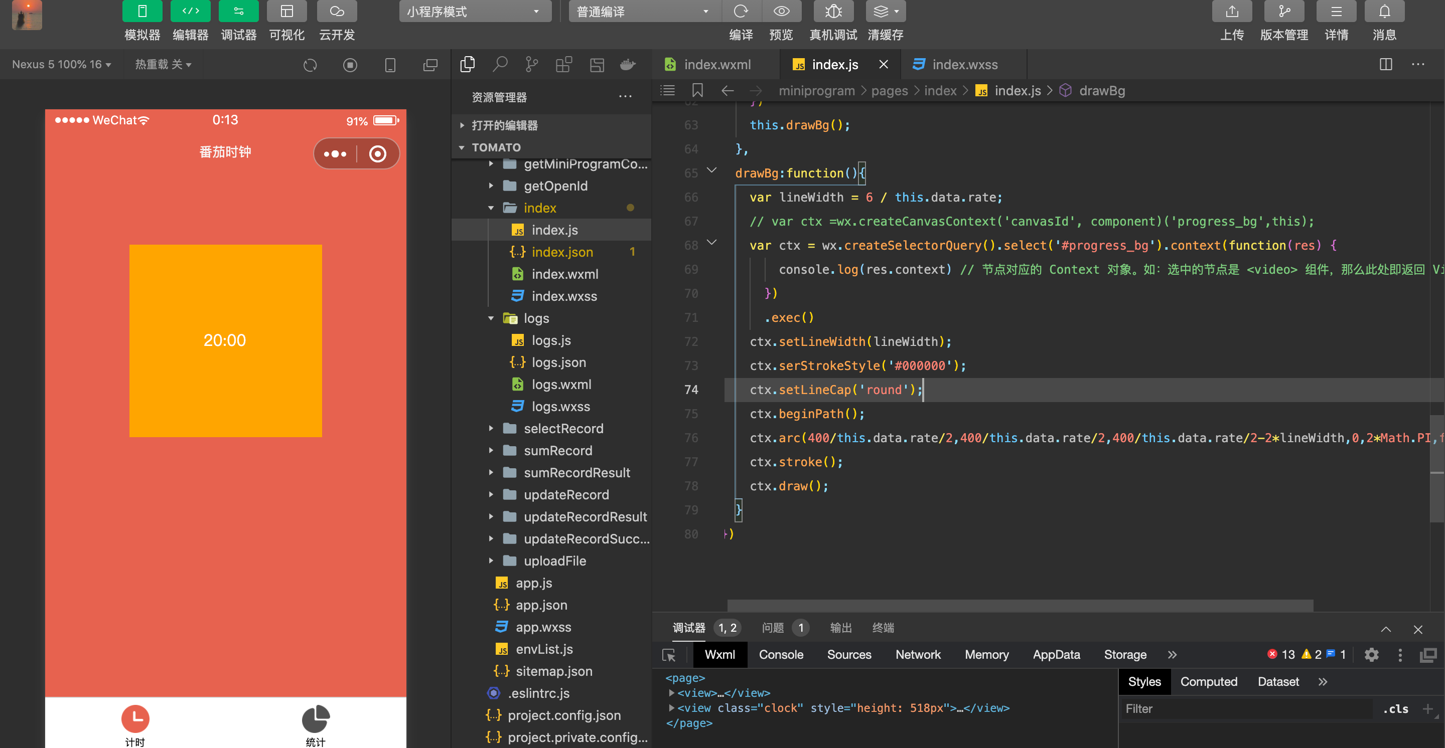Click the source control branch icon
The height and width of the screenshot is (748, 1445).
[531, 65]
